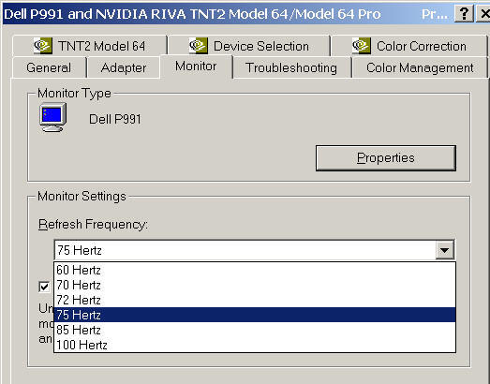The width and height of the screenshot is (490, 384).
Task: Close the display properties dialog
Action: [483, 13]
